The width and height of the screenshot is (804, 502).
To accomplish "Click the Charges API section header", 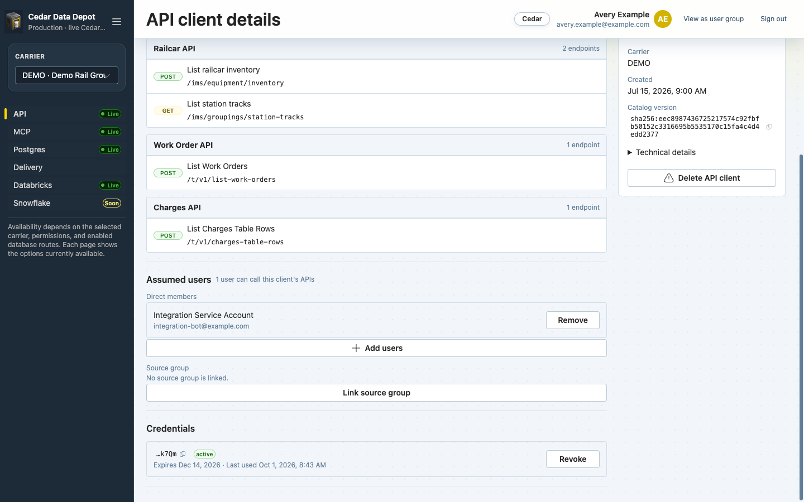I will point(376,207).
